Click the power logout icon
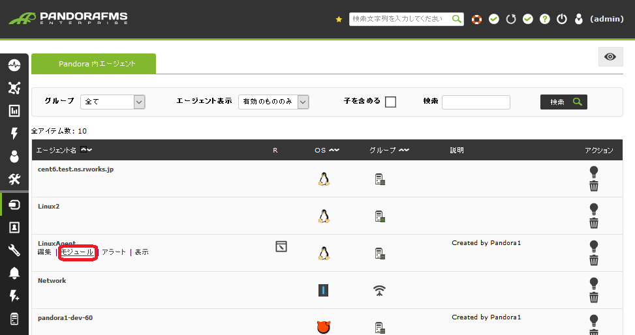The image size is (635, 335). tap(562, 19)
